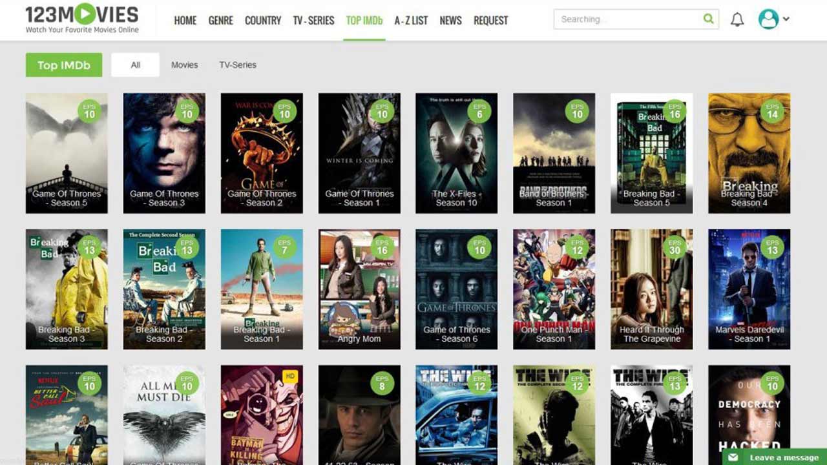Open the user avatar icon
827x465 pixels.
pos(768,19)
